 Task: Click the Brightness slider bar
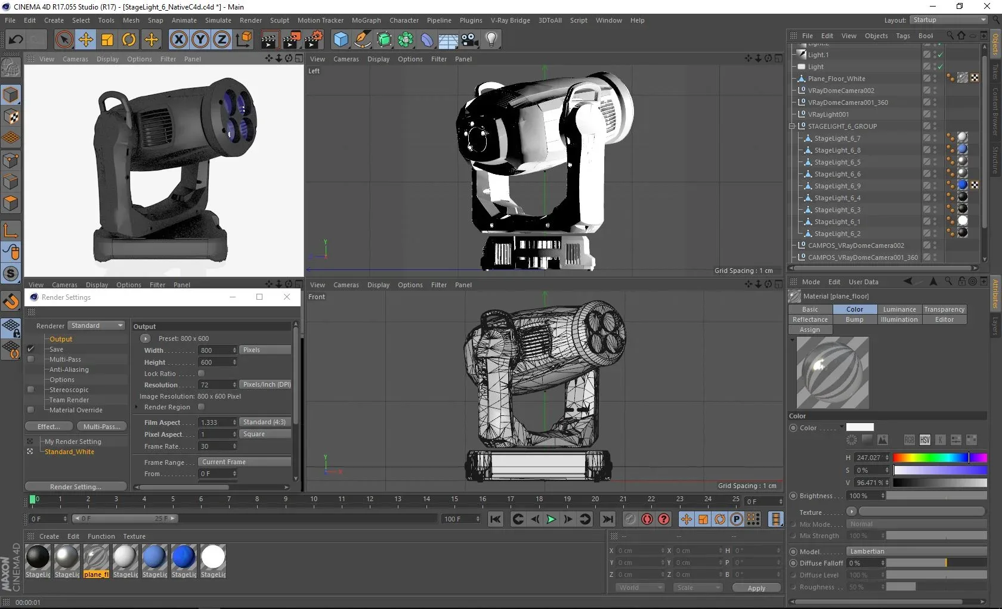(936, 496)
